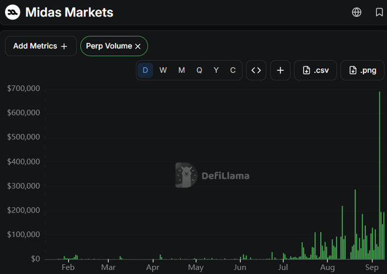
Task: Click the Aug label on x-axis
Action: coord(327,267)
